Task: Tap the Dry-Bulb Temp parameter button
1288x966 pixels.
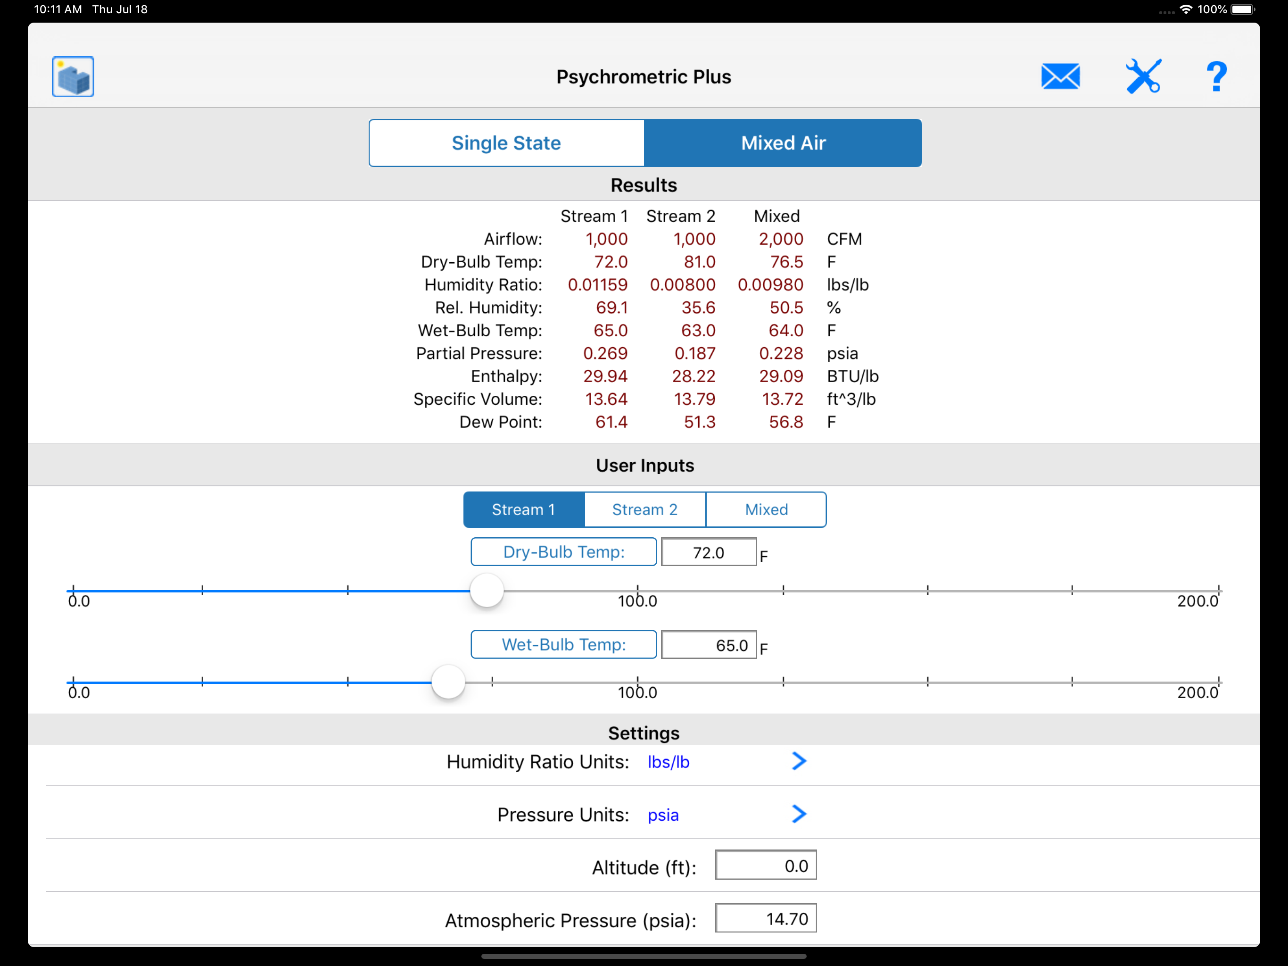Action: (564, 552)
